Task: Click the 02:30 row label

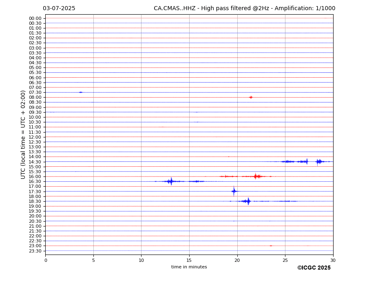Action: coord(35,43)
